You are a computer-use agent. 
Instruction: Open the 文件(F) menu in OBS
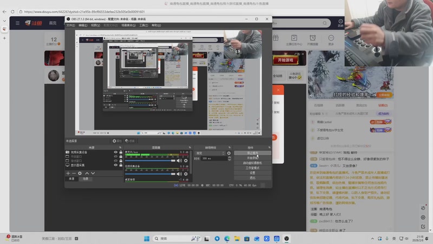[x=70, y=25]
